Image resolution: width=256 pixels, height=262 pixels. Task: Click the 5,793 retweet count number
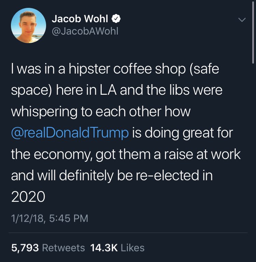pyautogui.click(x=25, y=248)
